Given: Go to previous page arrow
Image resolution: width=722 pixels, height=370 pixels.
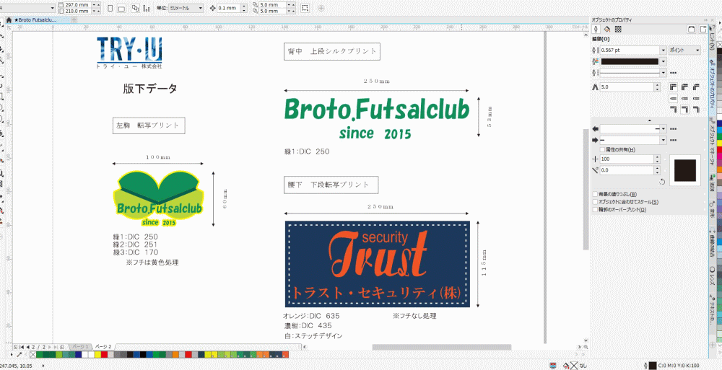Looking at the screenshot, I should pos(27,346).
